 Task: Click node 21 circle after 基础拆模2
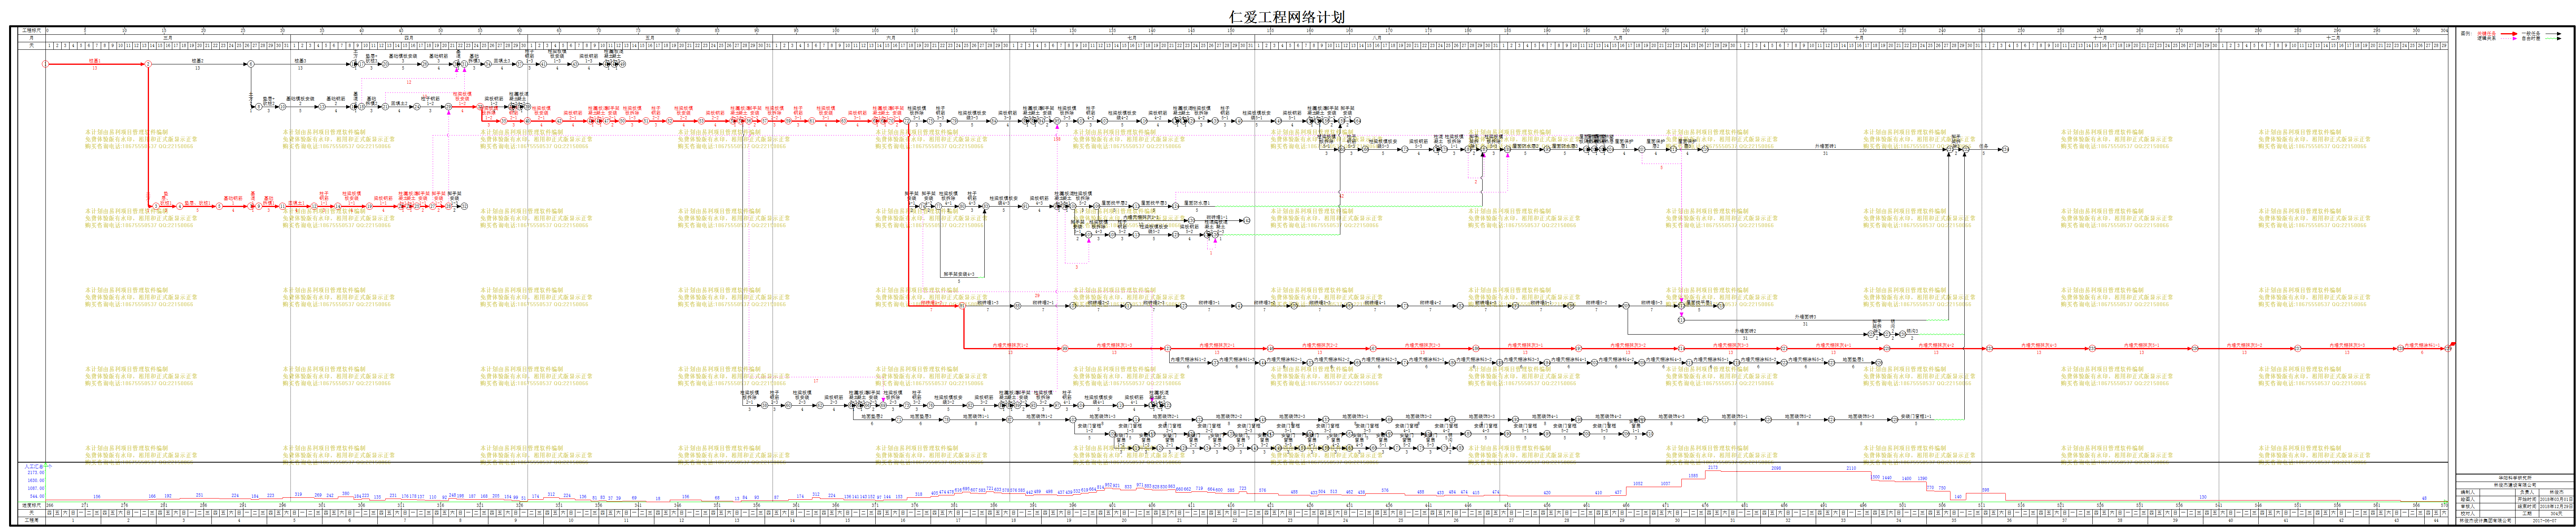(385, 107)
